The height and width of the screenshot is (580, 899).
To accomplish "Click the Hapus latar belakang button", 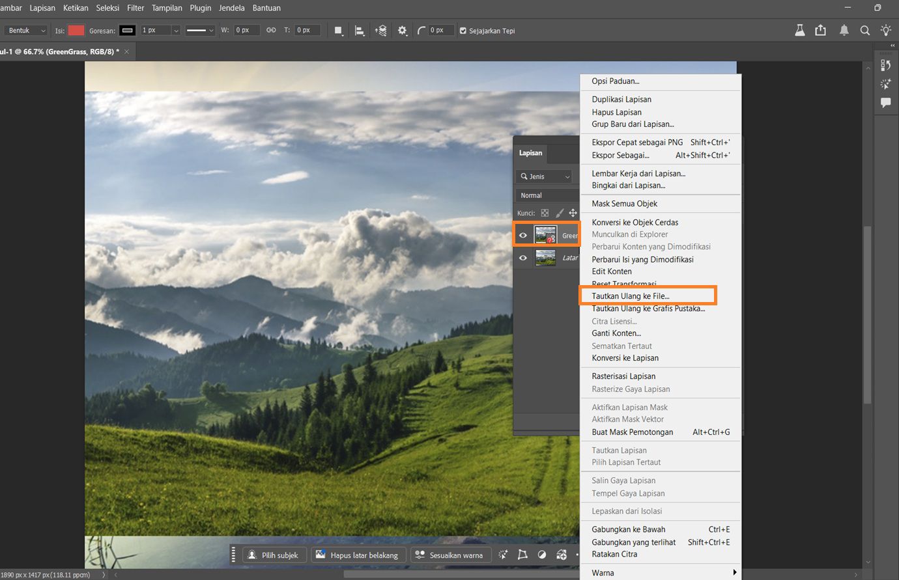I will (357, 555).
